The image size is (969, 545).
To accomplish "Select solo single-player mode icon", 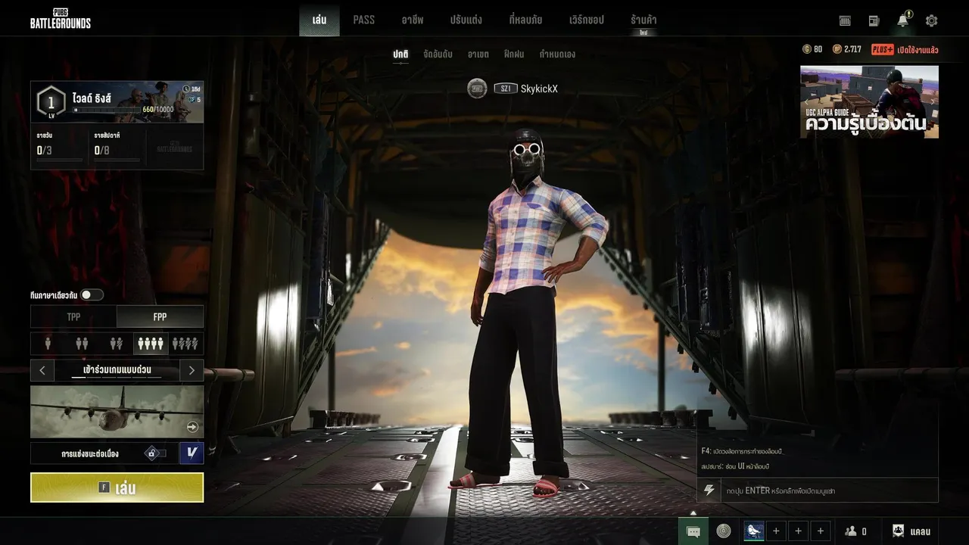I will click(48, 344).
